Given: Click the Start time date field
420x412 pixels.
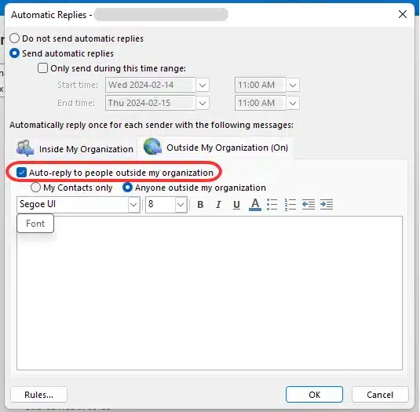Looking at the screenshot, I should coord(151,85).
